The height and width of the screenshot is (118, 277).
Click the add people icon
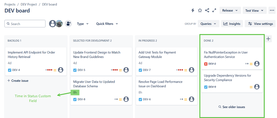[x=68, y=24]
